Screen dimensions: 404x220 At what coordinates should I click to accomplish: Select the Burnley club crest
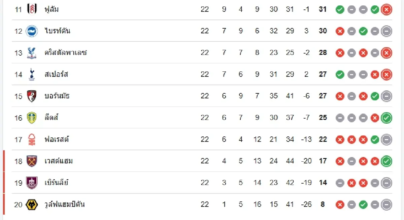coord(32,183)
